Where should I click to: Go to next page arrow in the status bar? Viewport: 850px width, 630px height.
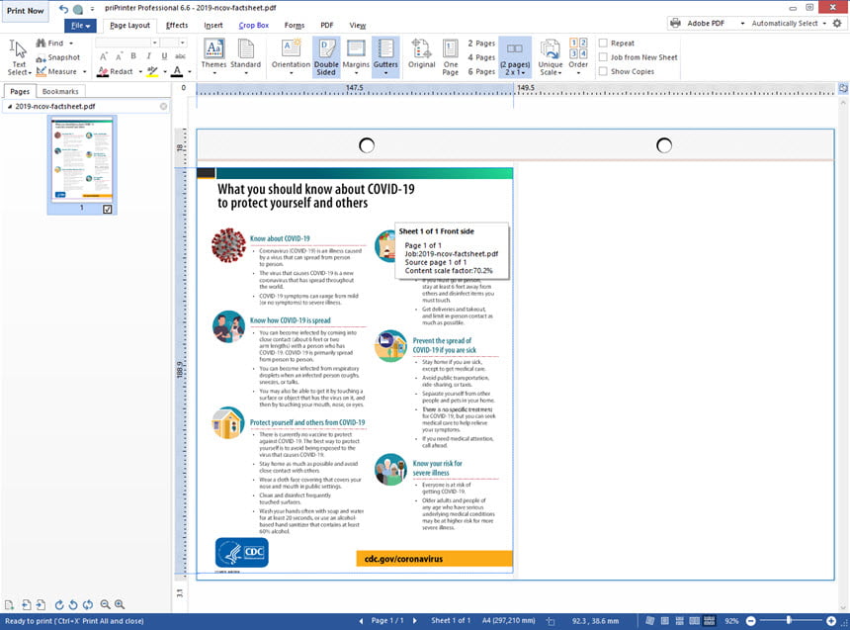tap(415, 621)
